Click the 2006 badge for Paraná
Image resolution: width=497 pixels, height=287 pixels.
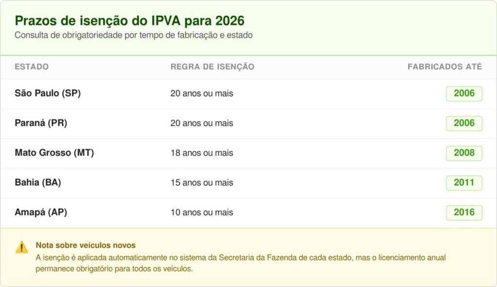tap(464, 123)
